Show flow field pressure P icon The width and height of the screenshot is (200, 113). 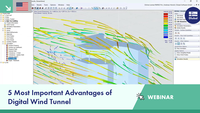(x=176, y=38)
